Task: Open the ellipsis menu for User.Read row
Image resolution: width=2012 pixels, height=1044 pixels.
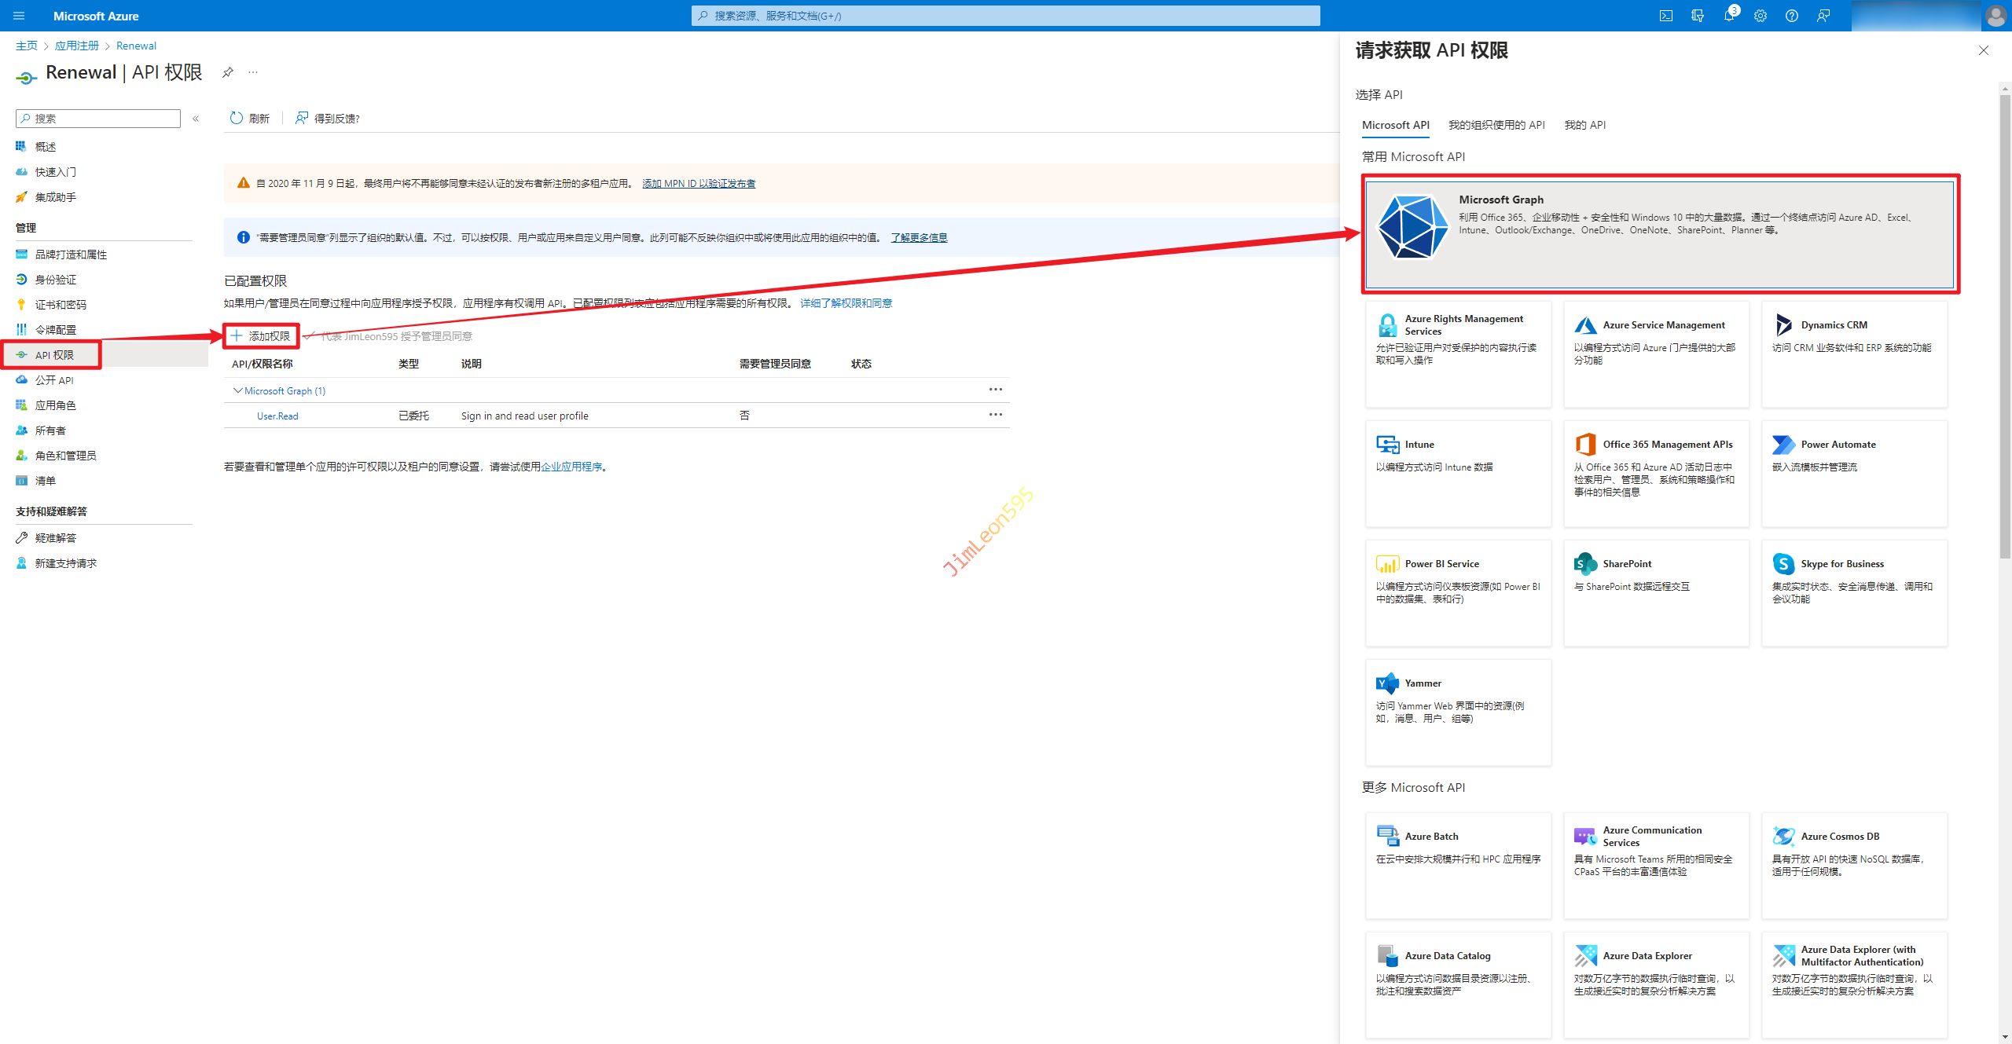Action: (995, 415)
